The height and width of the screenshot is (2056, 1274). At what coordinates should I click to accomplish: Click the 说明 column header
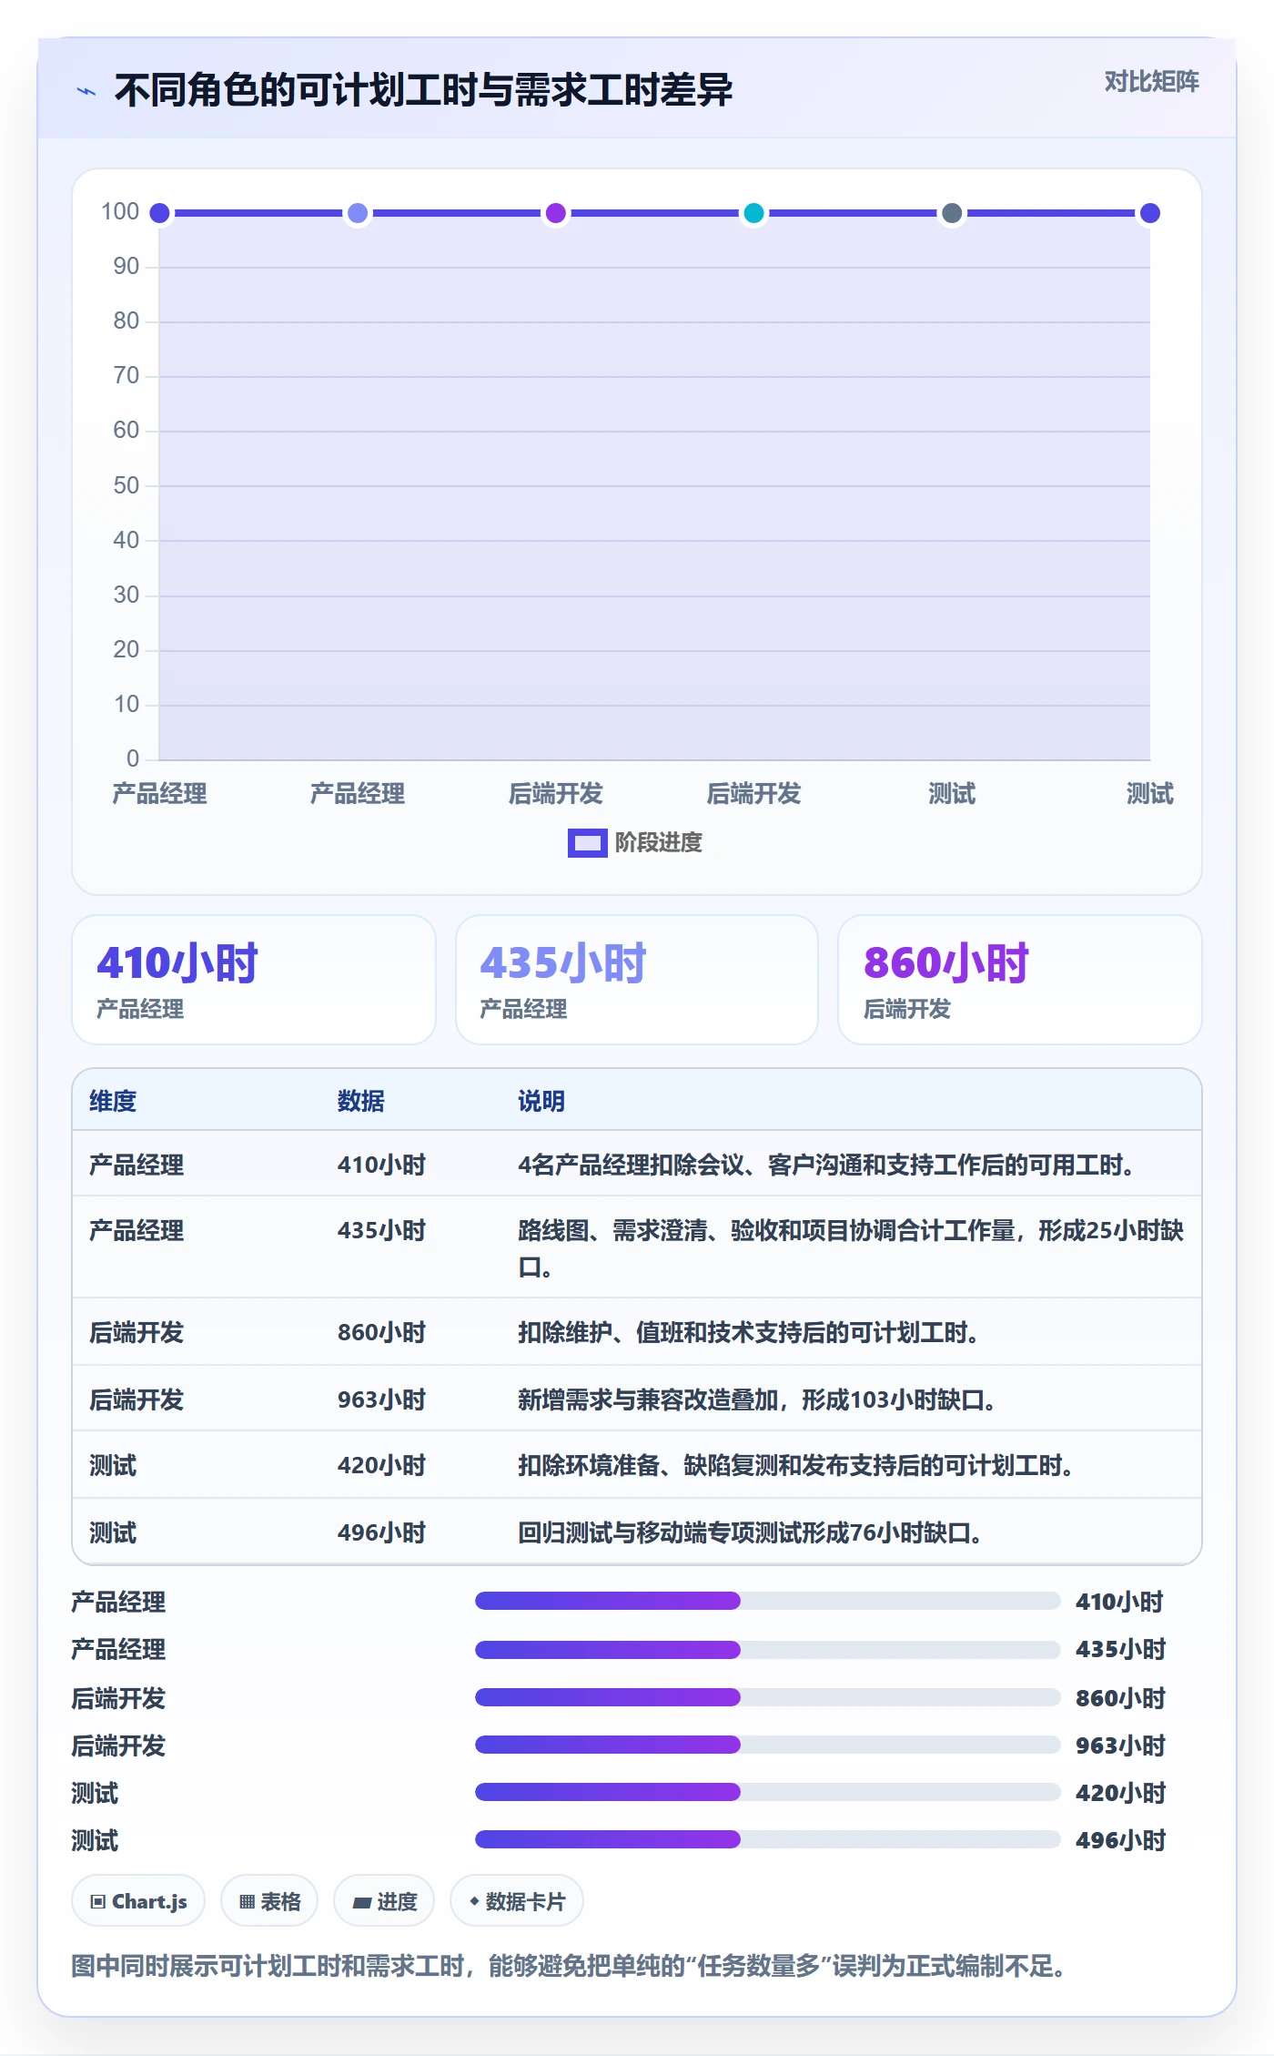(541, 1101)
